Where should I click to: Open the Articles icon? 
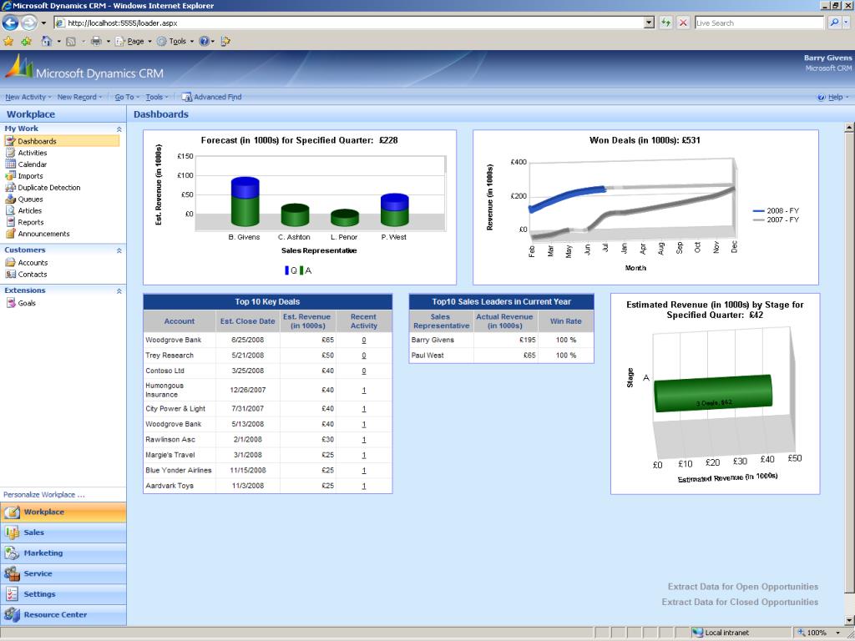point(10,210)
